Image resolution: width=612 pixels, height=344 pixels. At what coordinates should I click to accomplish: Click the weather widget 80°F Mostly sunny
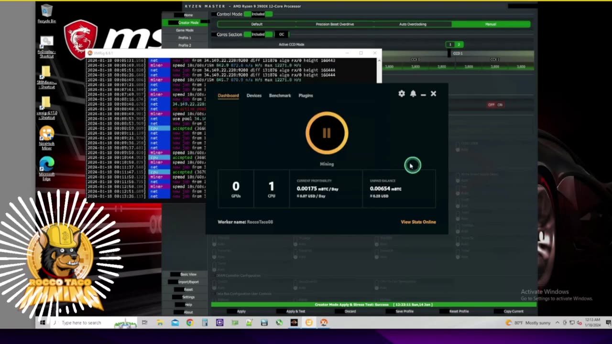(528, 323)
